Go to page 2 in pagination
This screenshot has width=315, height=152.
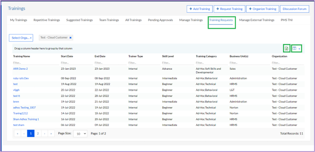point(38,134)
